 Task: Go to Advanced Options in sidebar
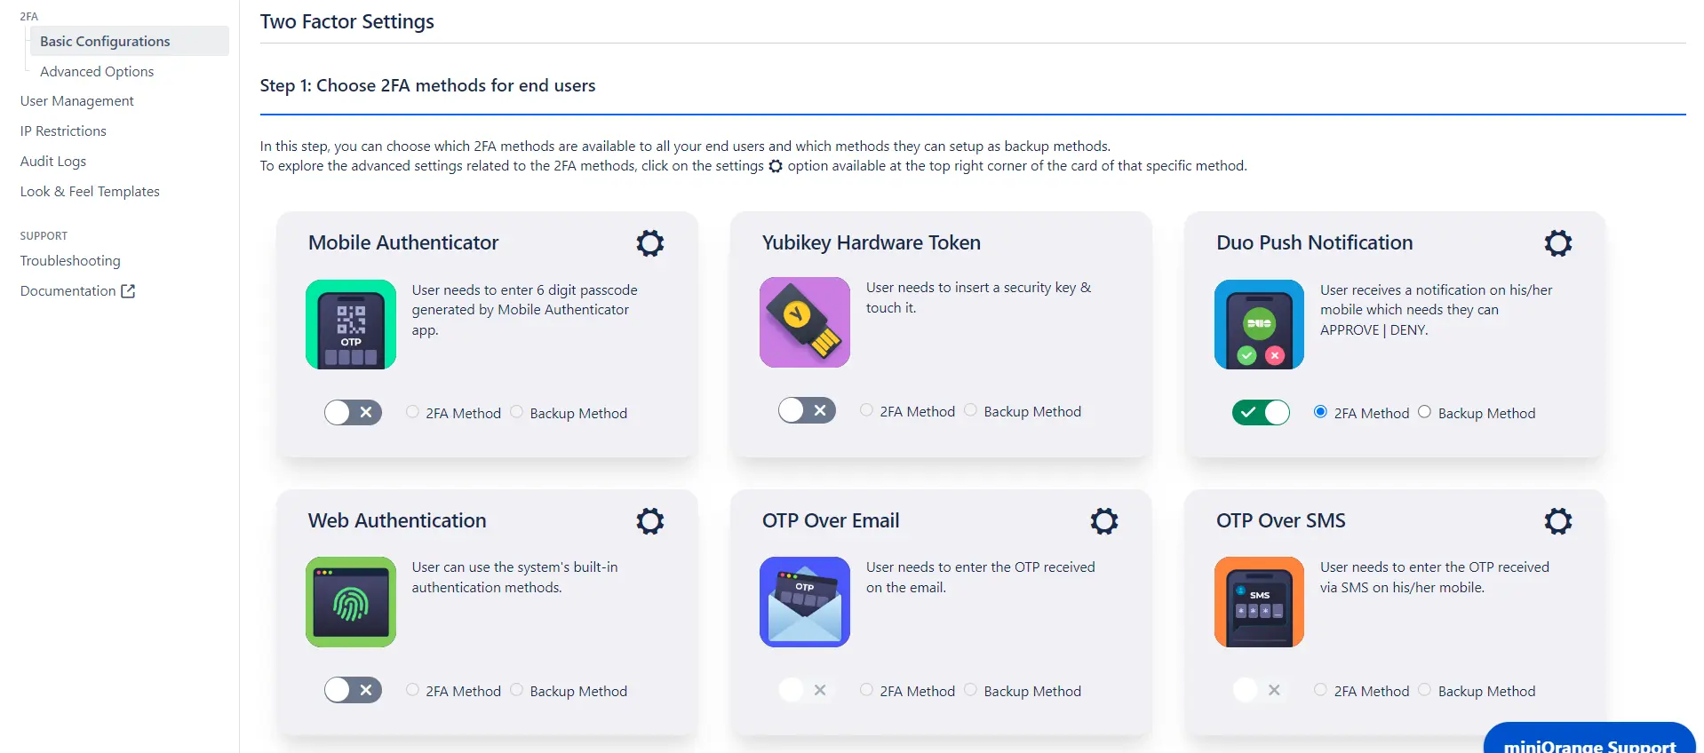click(97, 71)
